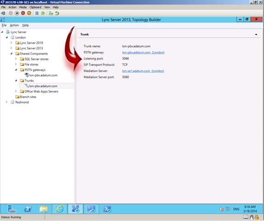Click the taskbar clock showing 9:16 AM
This screenshot has height=221, width=264.
pos(250,209)
